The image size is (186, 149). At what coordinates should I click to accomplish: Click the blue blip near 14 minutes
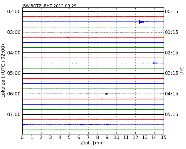point(154,63)
